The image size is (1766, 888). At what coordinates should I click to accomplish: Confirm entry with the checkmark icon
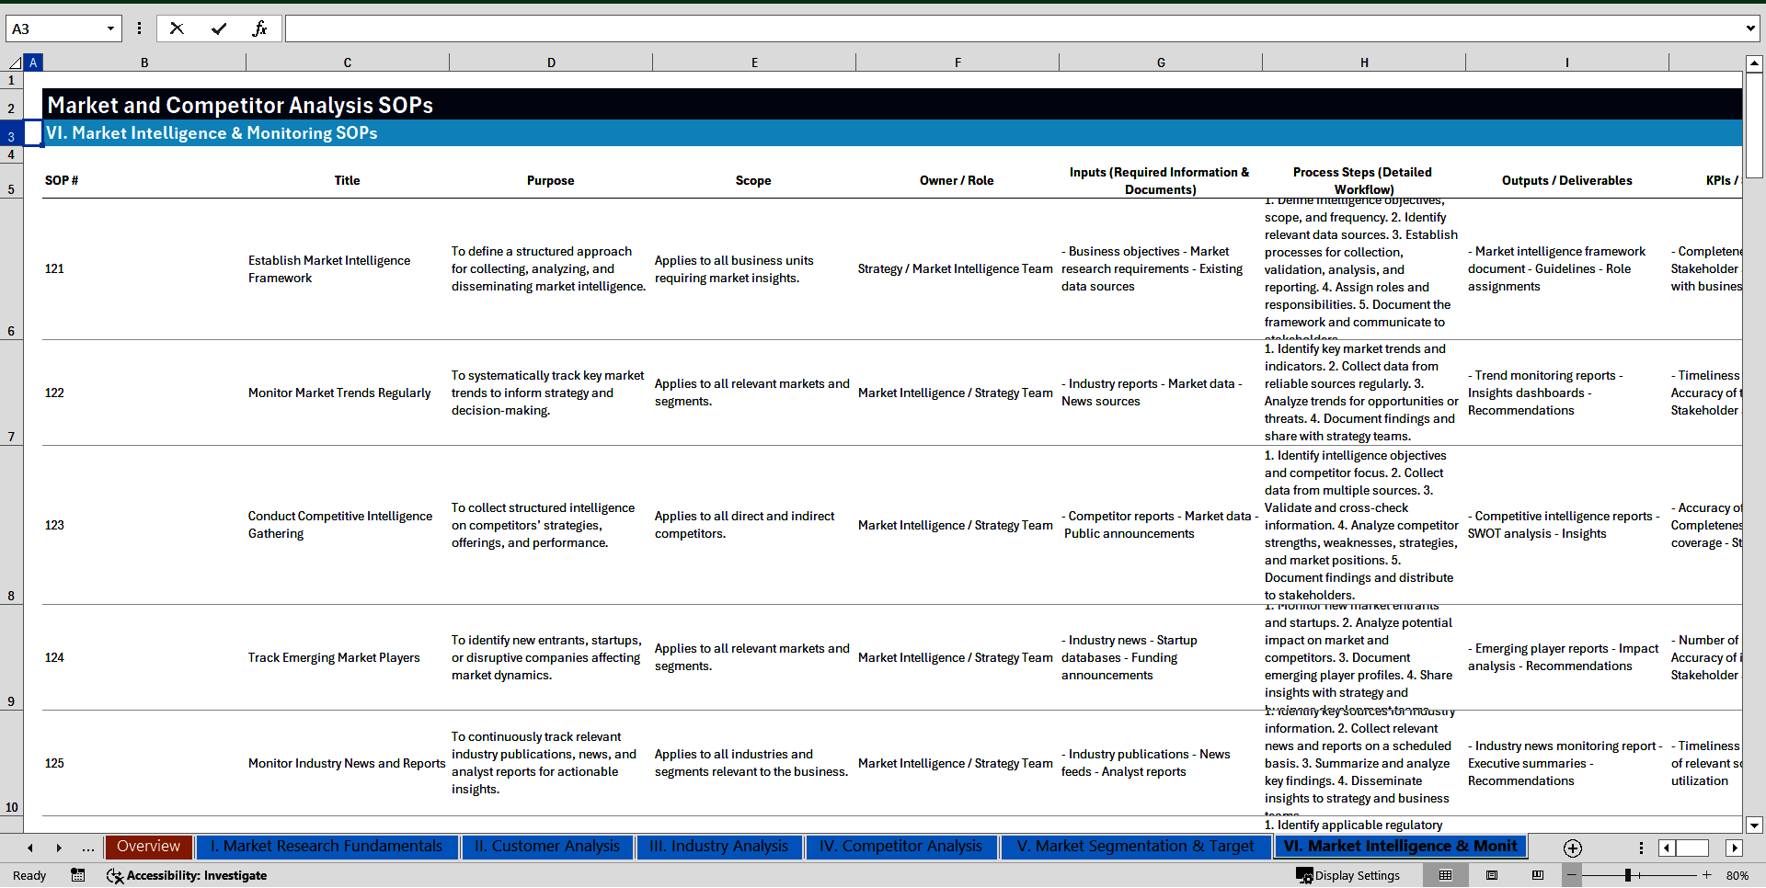tap(218, 28)
